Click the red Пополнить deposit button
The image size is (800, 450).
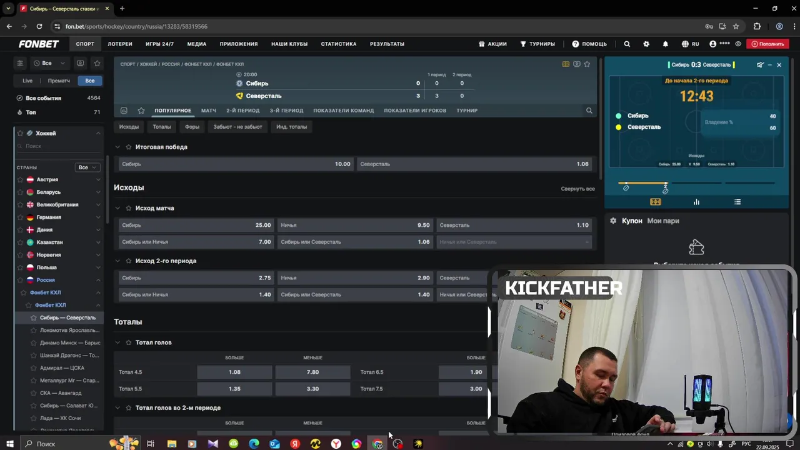point(767,44)
